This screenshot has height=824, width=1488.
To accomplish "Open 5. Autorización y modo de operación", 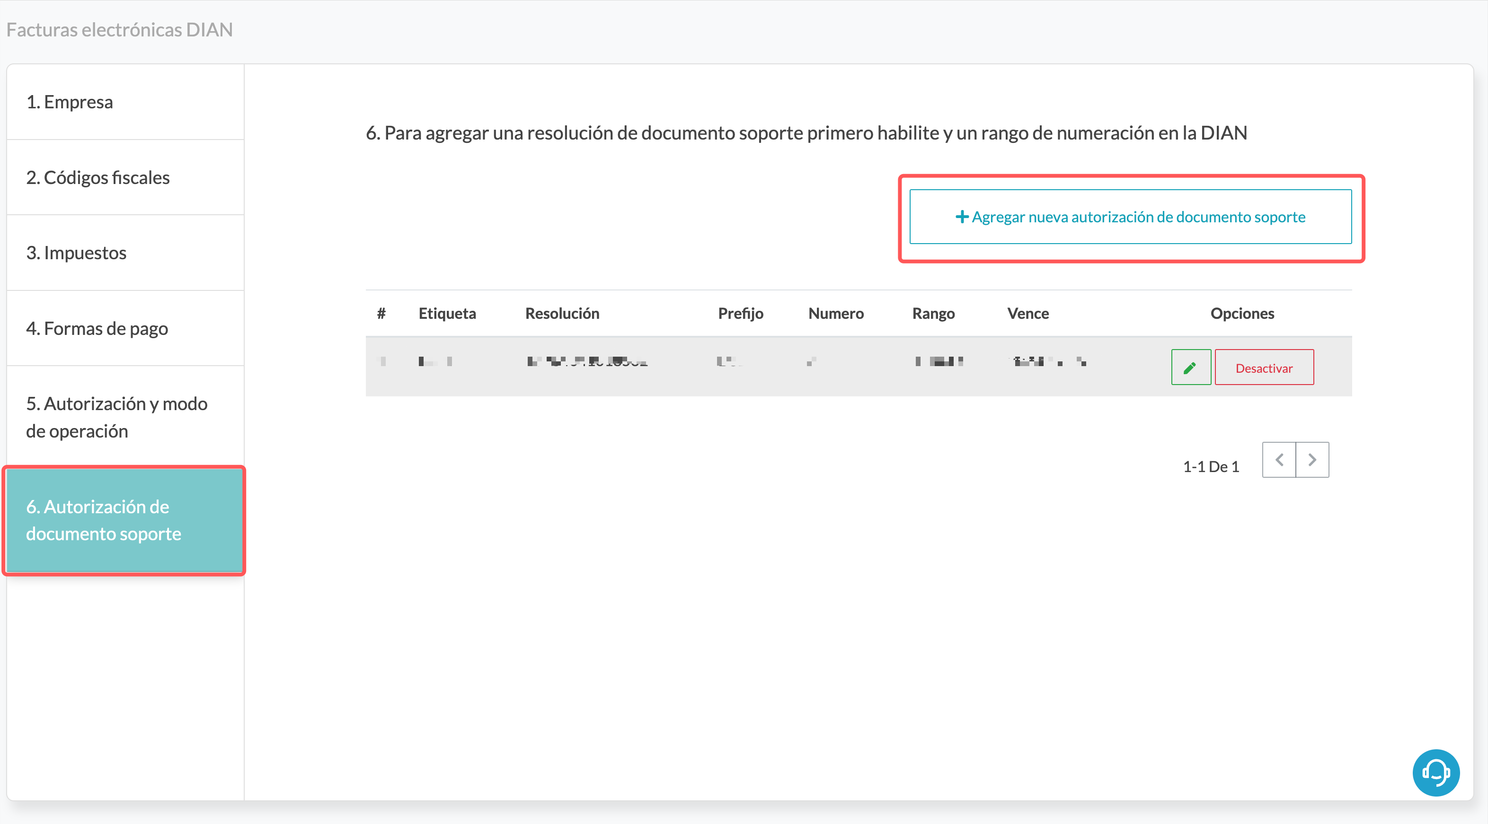I will coord(125,417).
